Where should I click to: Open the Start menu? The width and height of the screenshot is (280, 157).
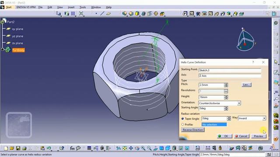coord(9,7)
